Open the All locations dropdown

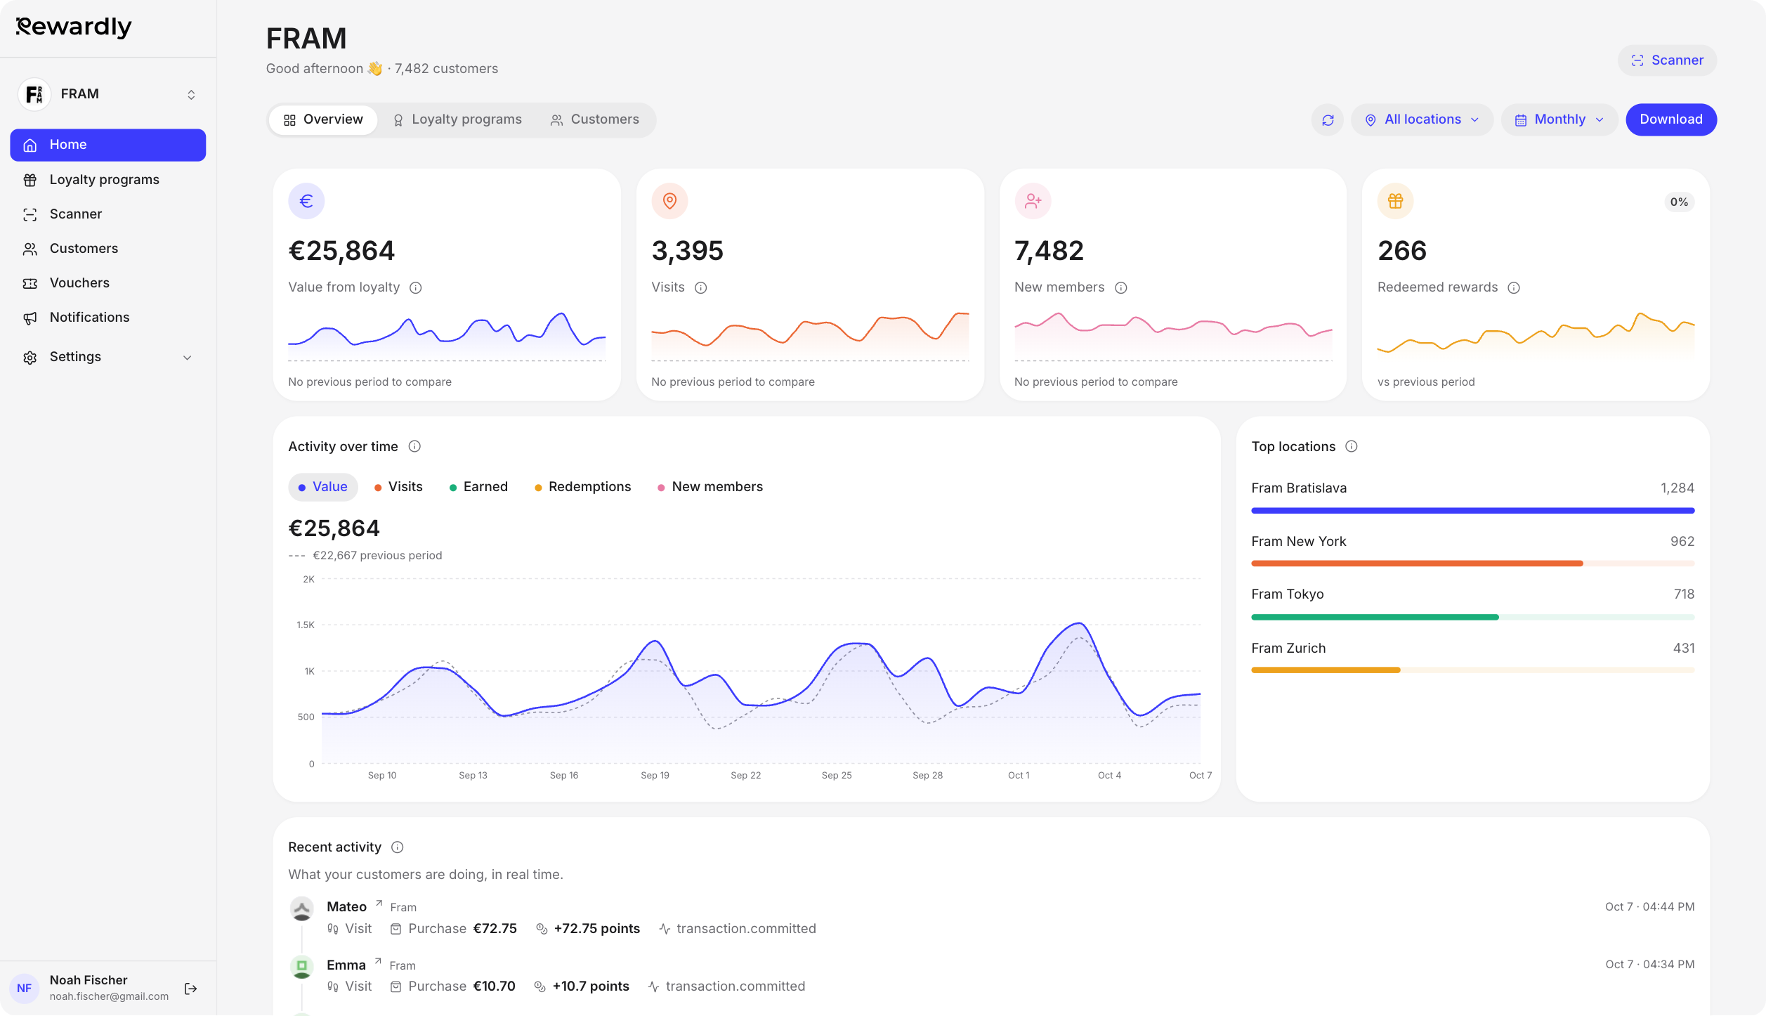(1422, 120)
